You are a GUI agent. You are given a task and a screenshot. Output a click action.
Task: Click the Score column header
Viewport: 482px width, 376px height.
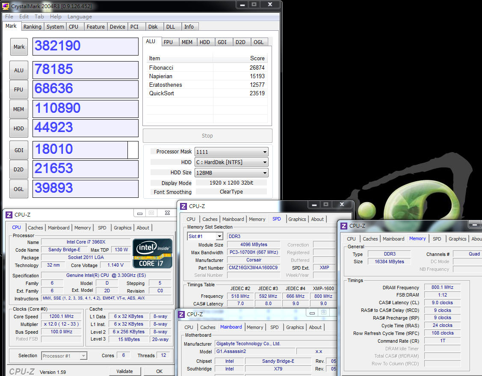click(240, 59)
